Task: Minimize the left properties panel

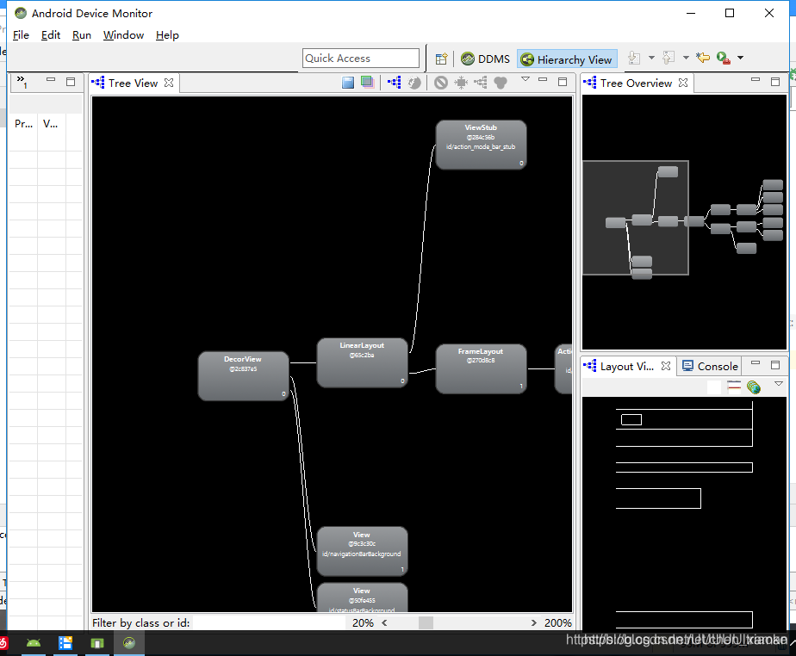Action: 51,80
